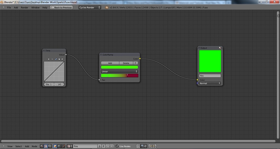Click the curve graph in the Time node
Screen dimensions: 280x149
54,71
